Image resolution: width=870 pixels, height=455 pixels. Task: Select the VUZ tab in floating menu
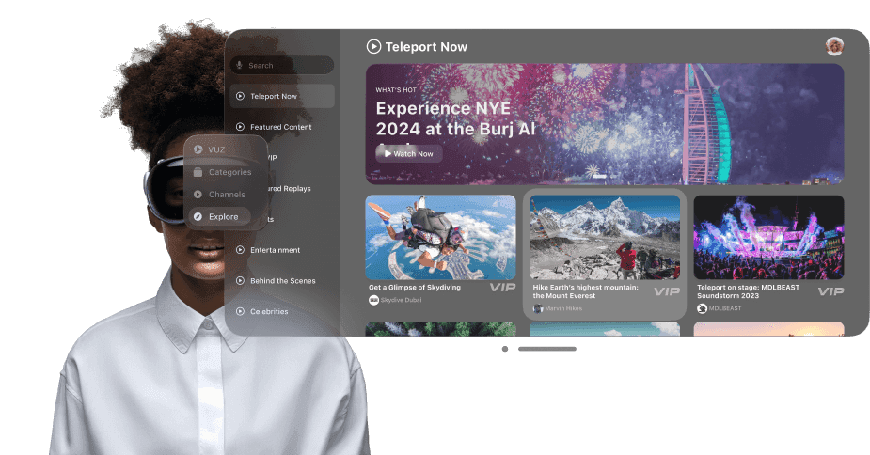(216, 149)
